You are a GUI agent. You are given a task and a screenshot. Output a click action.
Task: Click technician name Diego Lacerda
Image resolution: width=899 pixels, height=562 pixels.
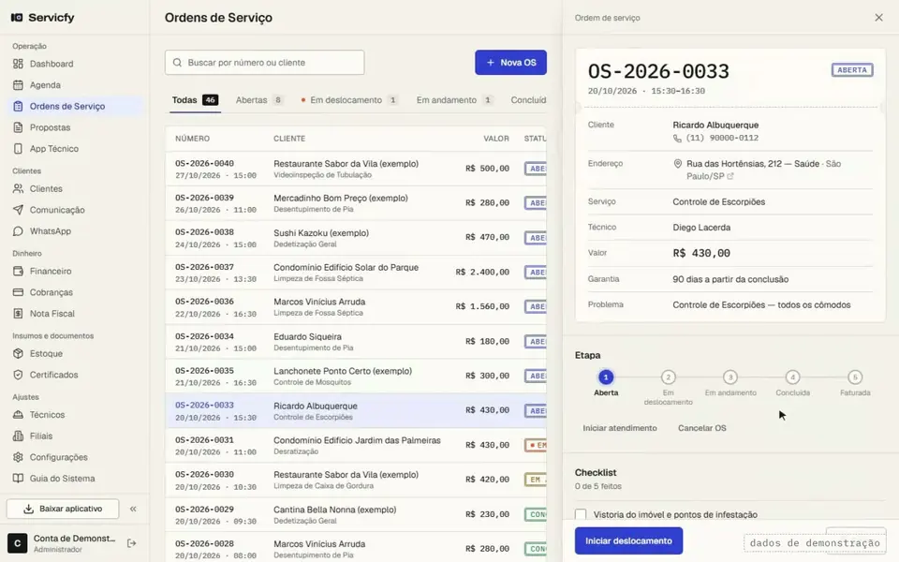point(701,228)
